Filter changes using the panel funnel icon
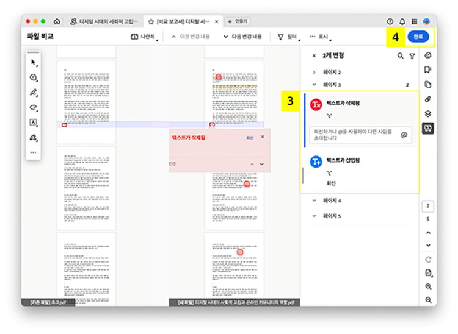 pos(412,56)
